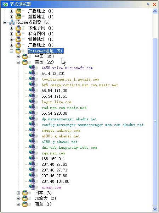Click the host icon beside 168.169.0.1
This screenshot has width=159, height=213.
(32, 159)
